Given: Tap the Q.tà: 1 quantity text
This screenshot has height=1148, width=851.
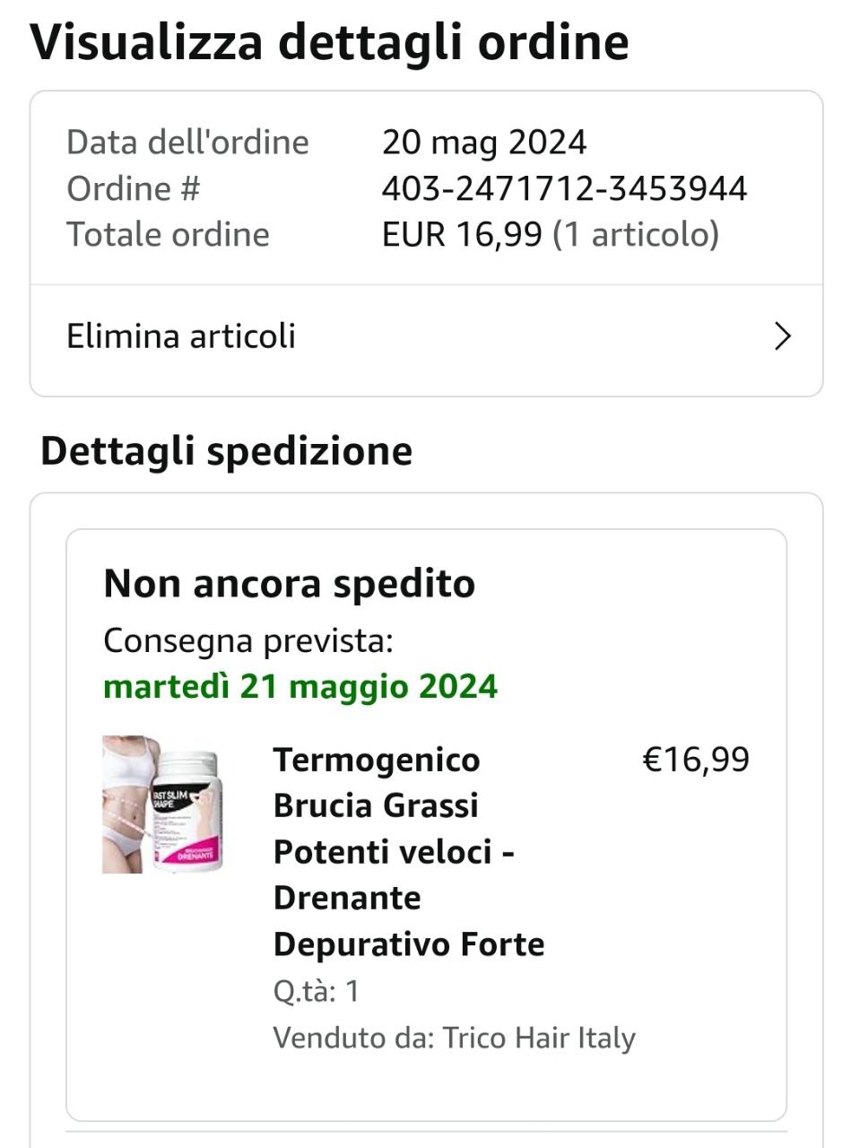Looking at the screenshot, I should pyautogui.click(x=316, y=991).
